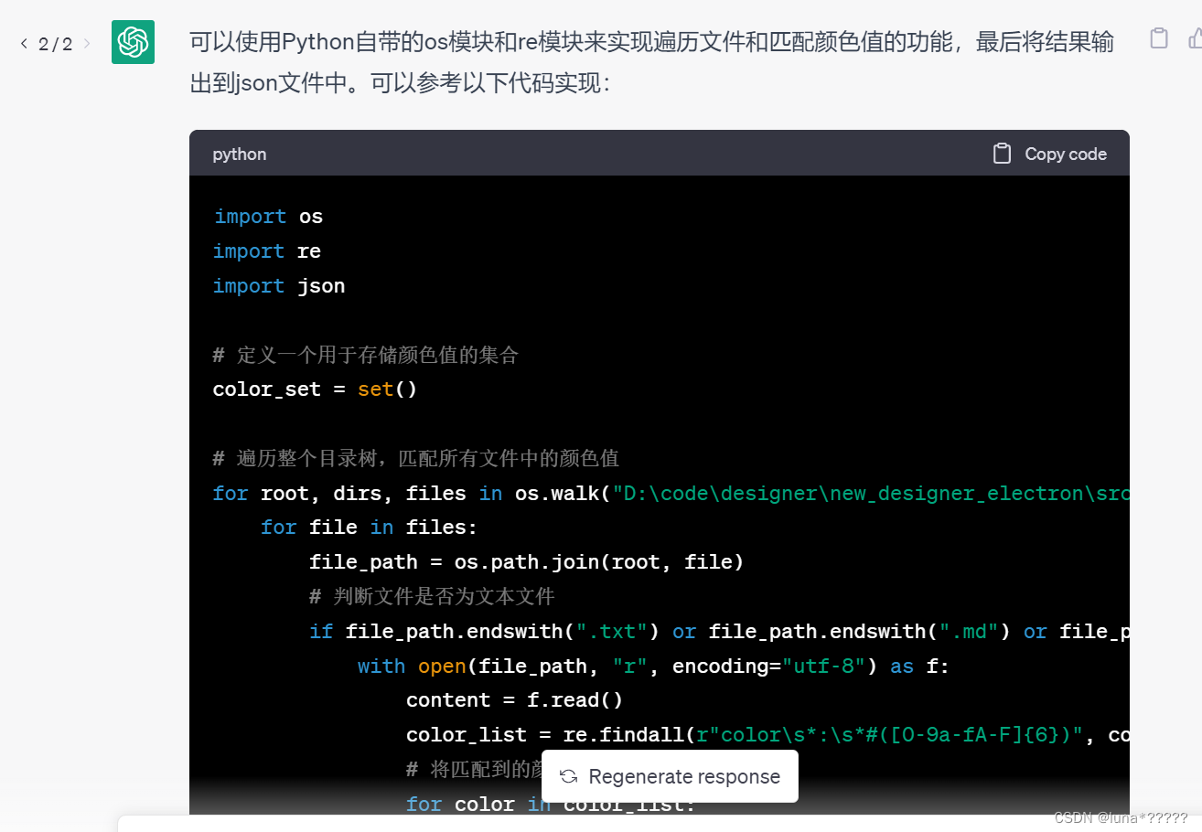Click the intro paragraph about os模块和re模块
The image size is (1202, 832).
(651, 62)
